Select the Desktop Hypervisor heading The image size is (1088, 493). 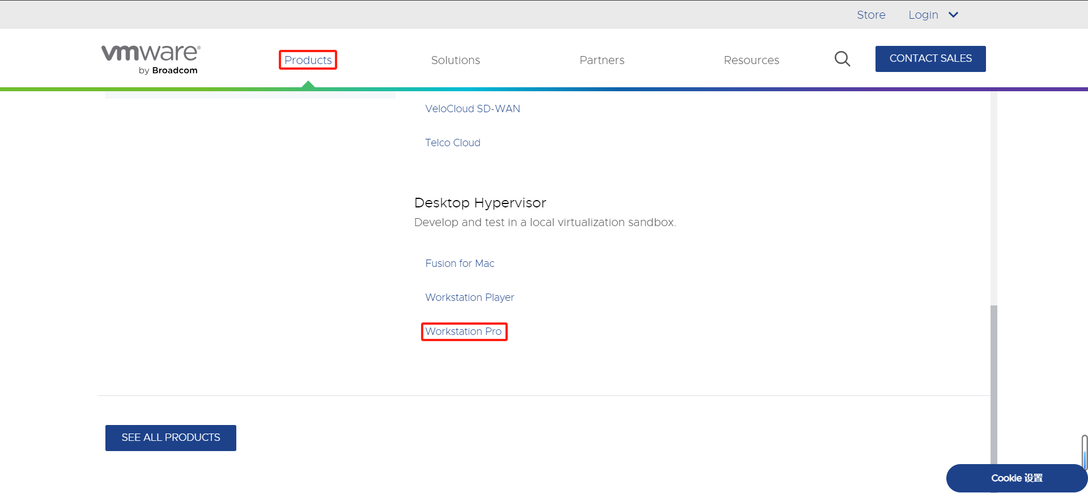(x=480, y=203)
